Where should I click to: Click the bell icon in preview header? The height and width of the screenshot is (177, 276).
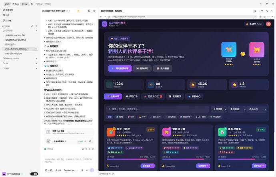tap(262, 11)
